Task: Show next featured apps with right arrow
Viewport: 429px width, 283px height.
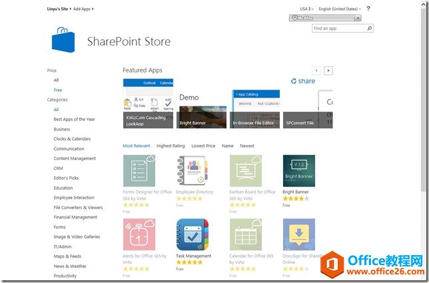Action: [x=328, y=70]
